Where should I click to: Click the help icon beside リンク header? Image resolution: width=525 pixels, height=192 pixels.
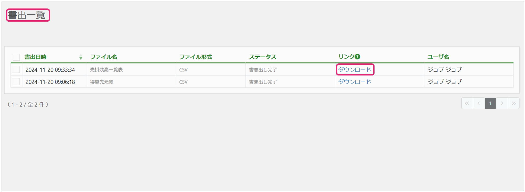(357, 57)
